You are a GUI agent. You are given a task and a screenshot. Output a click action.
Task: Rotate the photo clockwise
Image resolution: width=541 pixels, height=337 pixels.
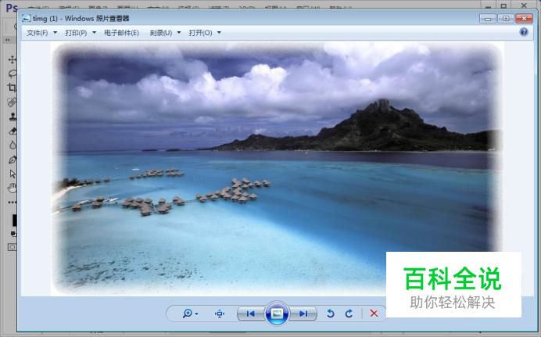[x=349, y=314]
